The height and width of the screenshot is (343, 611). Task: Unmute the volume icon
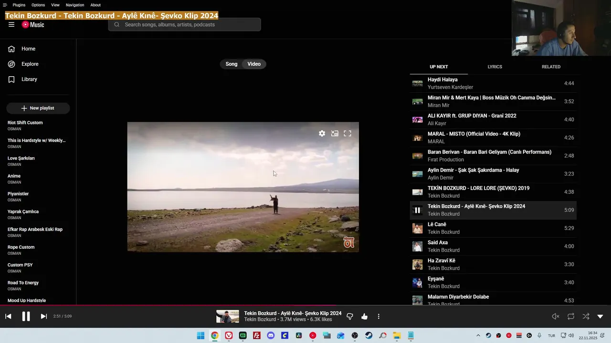[556, 316]
